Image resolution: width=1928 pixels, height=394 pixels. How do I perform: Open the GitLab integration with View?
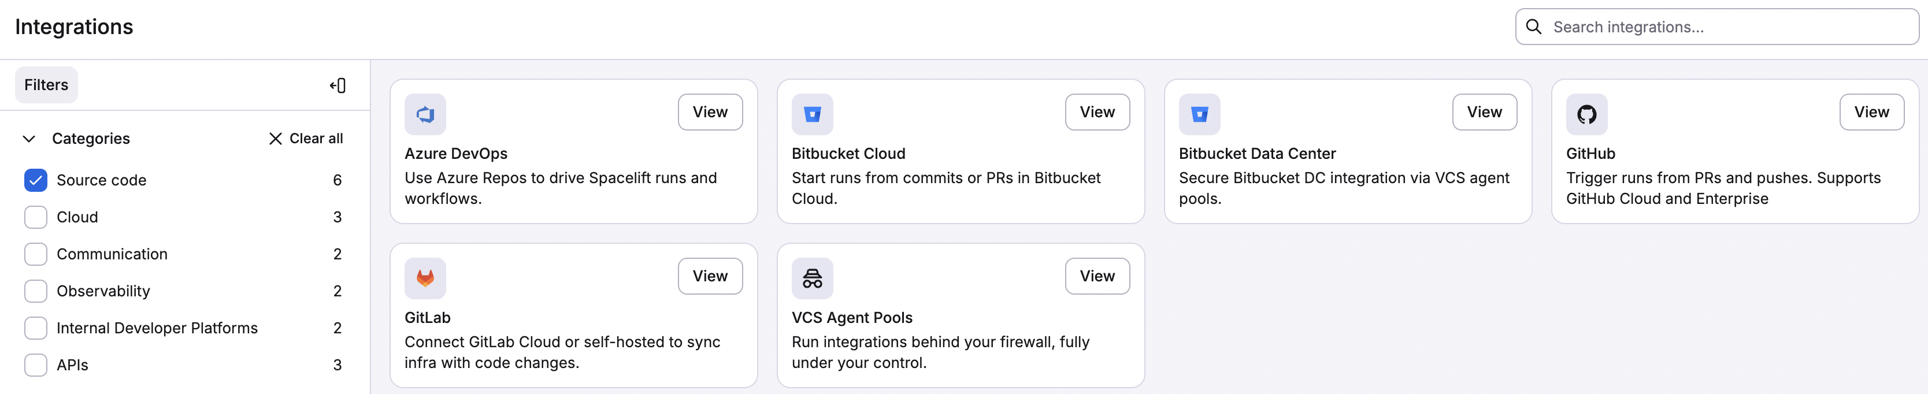710,276
